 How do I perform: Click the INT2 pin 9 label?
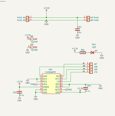[57, 90]
